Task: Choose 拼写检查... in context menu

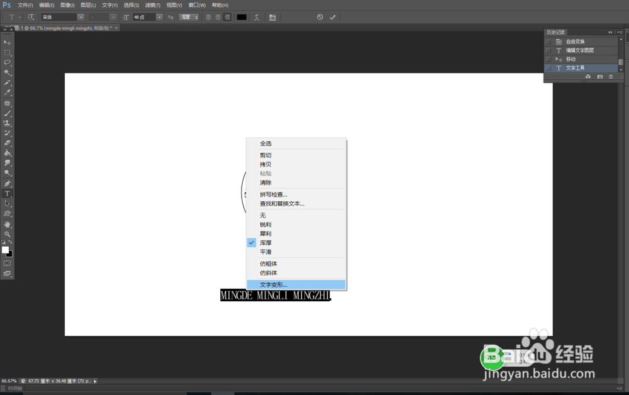Action: coord(296,194)
